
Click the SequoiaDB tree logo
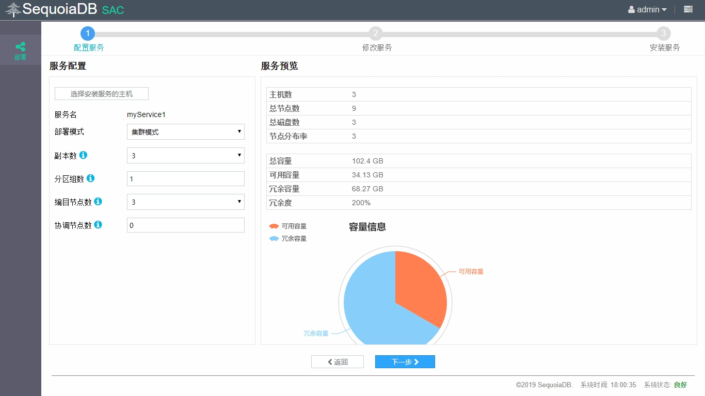(13, 9)
